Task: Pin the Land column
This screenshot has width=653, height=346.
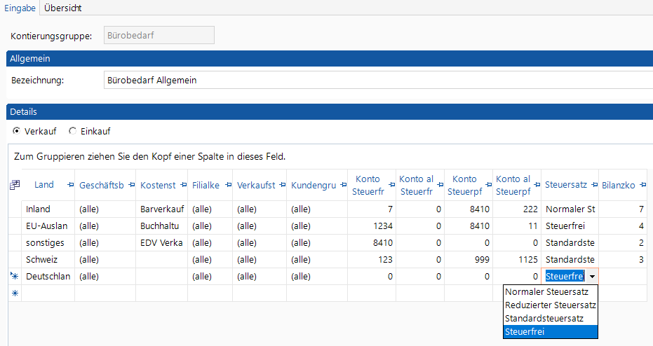Action: click(x=70, y=185)
